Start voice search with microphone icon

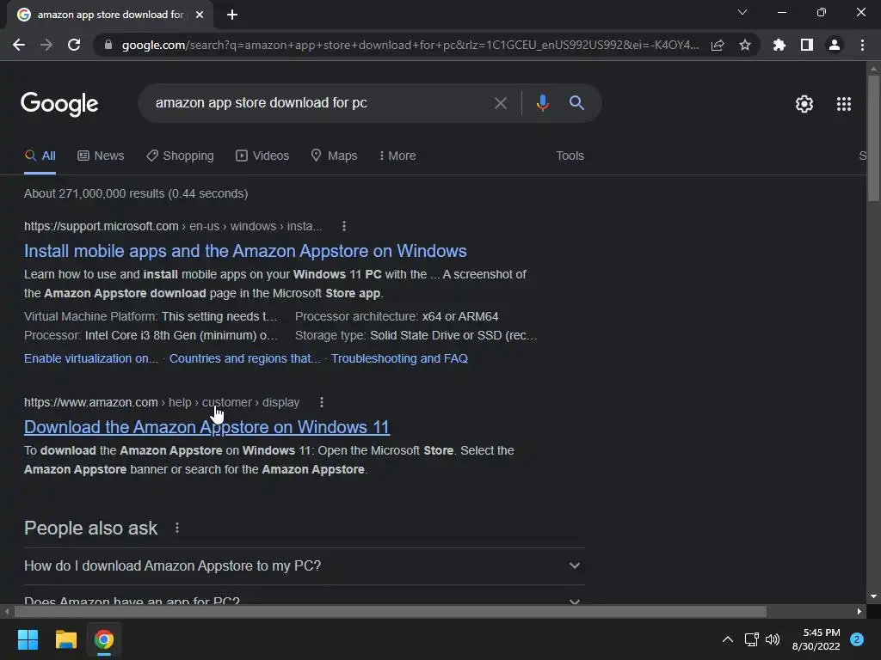pyautogui.click(x=542, y=103)
